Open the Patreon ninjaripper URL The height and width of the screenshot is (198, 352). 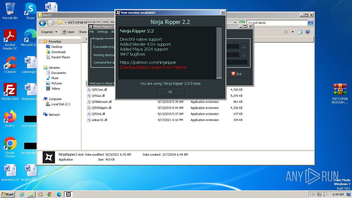coord(148,62)
